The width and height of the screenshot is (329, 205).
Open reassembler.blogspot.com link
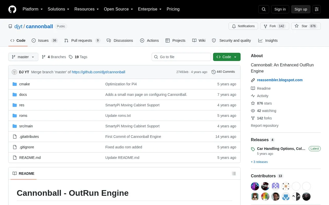pyautogui.click(x=280, y=80)
